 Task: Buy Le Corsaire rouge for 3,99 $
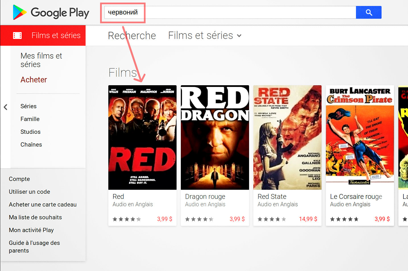click(x=382, y=219)
